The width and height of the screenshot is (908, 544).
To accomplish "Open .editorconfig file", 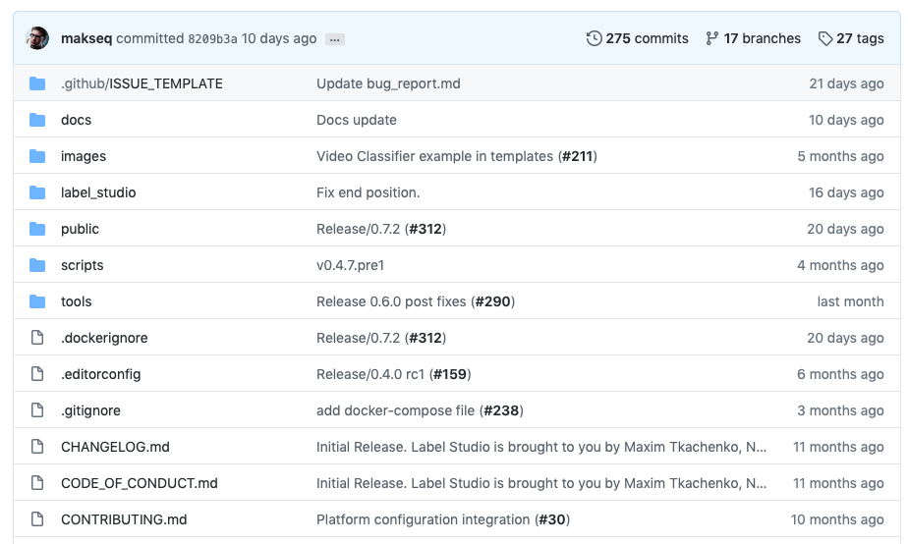I will (101, 374).
